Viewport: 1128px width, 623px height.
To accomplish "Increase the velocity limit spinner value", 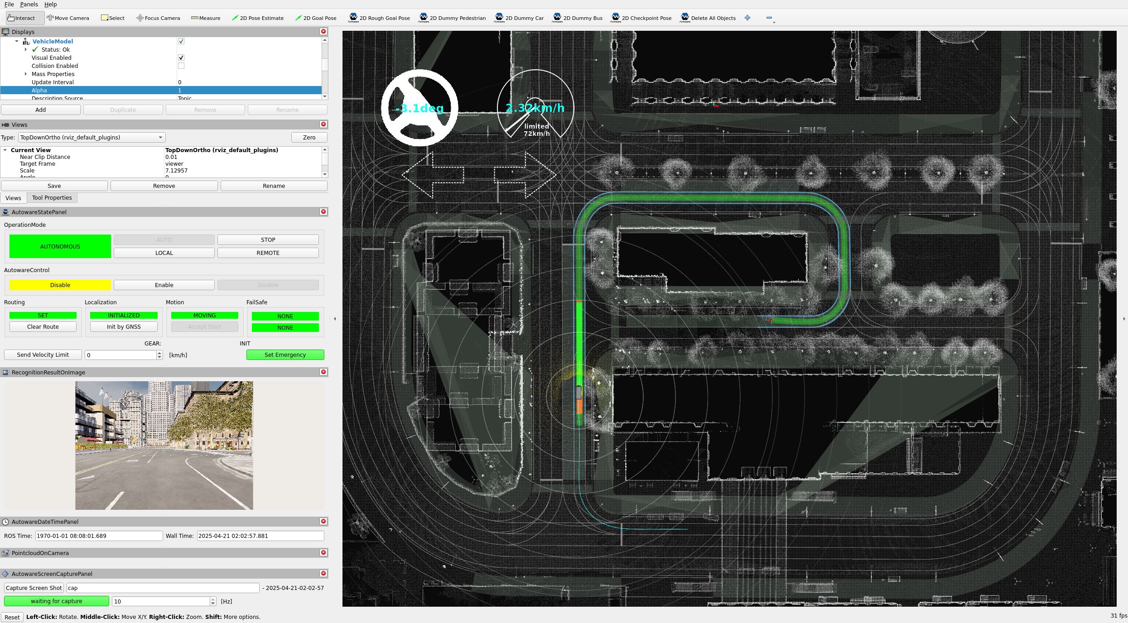I will [159, 353].
